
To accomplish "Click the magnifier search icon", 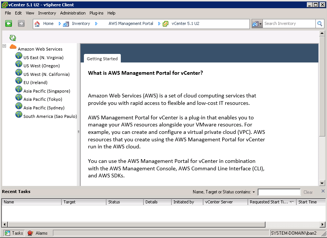I will click(320, 24).
